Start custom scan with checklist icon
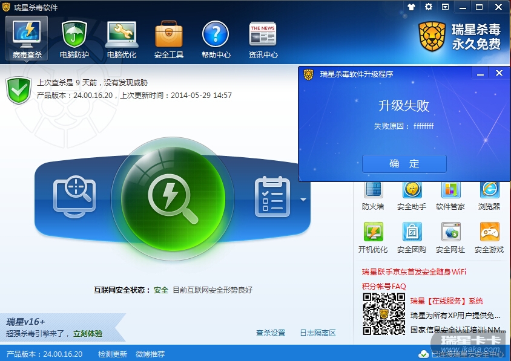511x361 pixels. tap(272, 197)
